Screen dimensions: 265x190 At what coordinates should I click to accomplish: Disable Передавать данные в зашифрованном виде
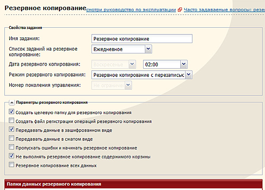pos(11,130)
